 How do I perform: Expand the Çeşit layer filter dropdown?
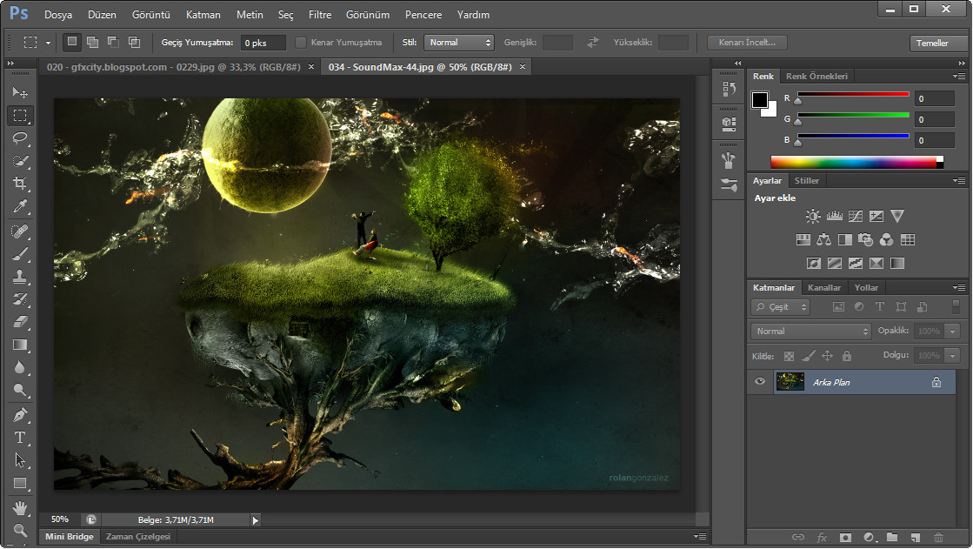[780, 307]
